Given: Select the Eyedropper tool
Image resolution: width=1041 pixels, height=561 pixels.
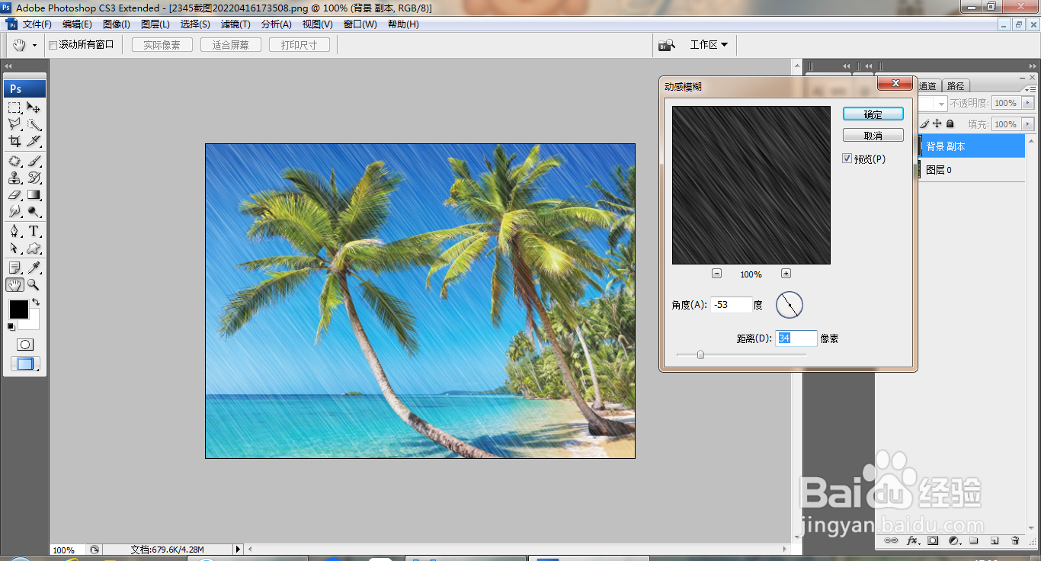Looking at the screenshot, I should [x=34, y=268].
